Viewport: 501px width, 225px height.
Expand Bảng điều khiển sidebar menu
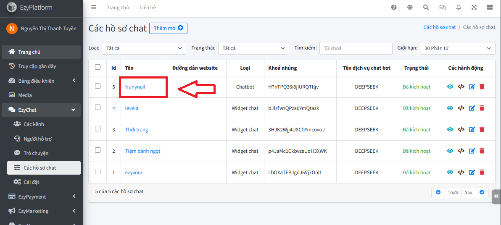point(42,81)
